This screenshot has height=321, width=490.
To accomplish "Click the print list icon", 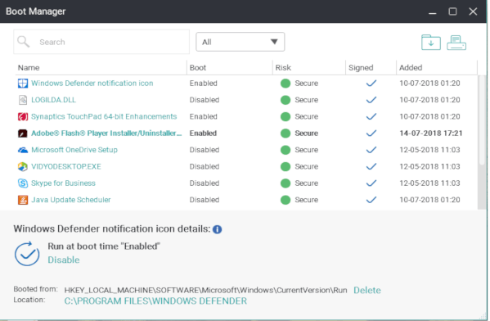I will [456, 43].
